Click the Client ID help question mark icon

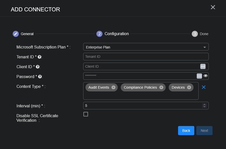pyautogui.click(x=38, y=67)
